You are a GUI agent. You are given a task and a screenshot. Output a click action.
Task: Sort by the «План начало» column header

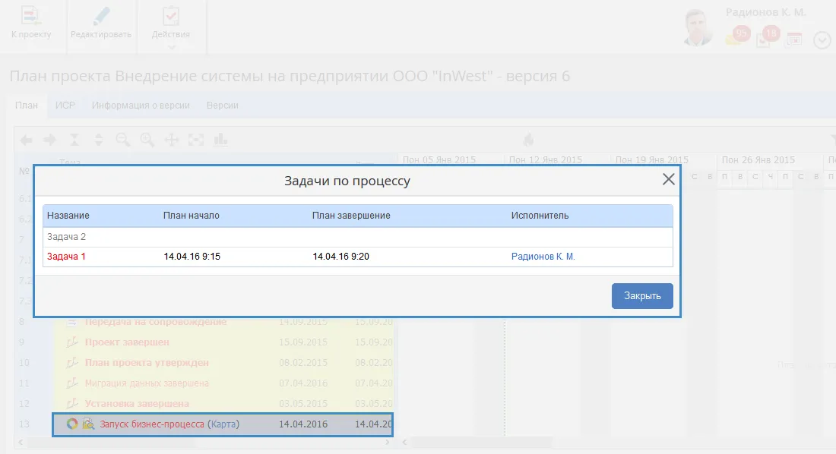(192, 216)
